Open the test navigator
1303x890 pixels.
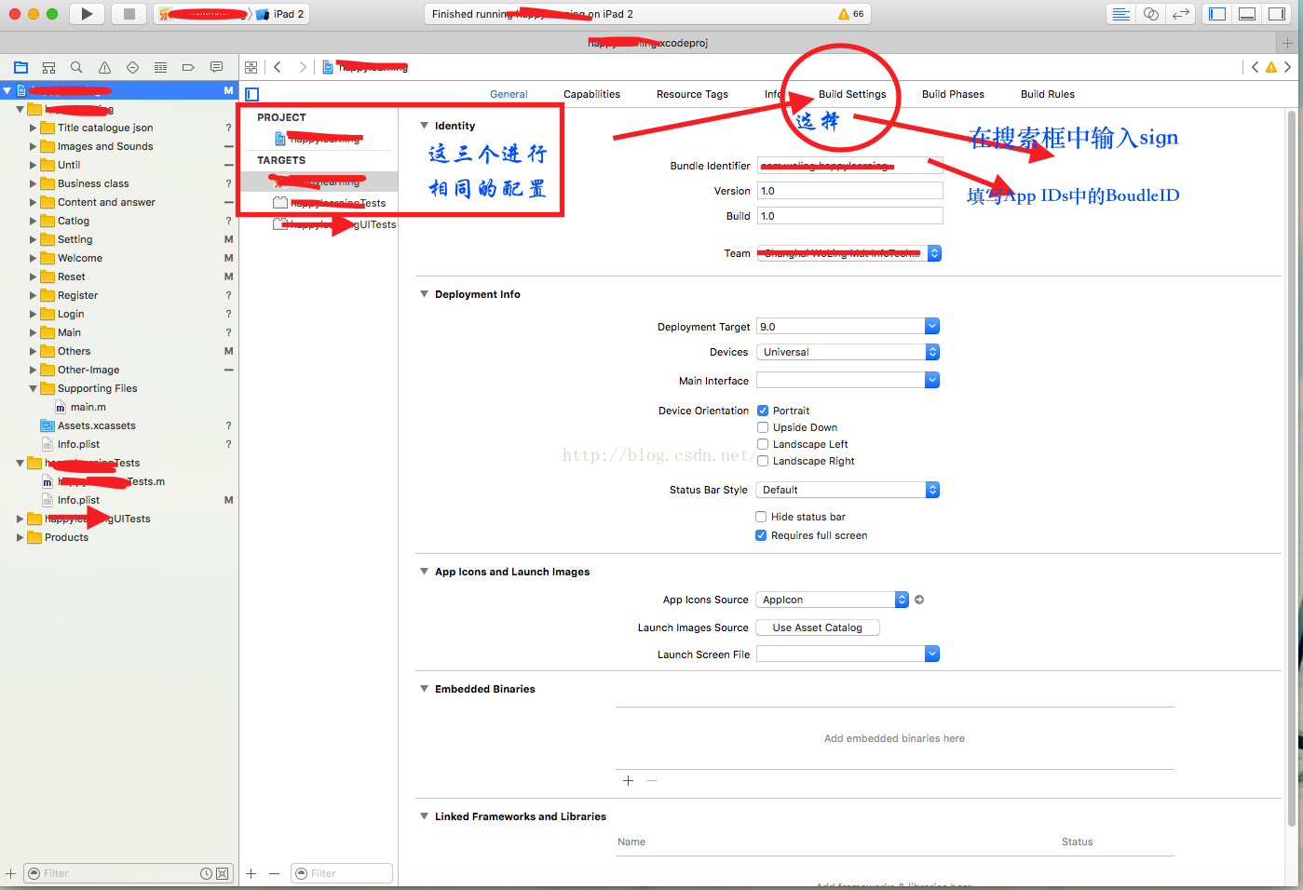(132, 67)
